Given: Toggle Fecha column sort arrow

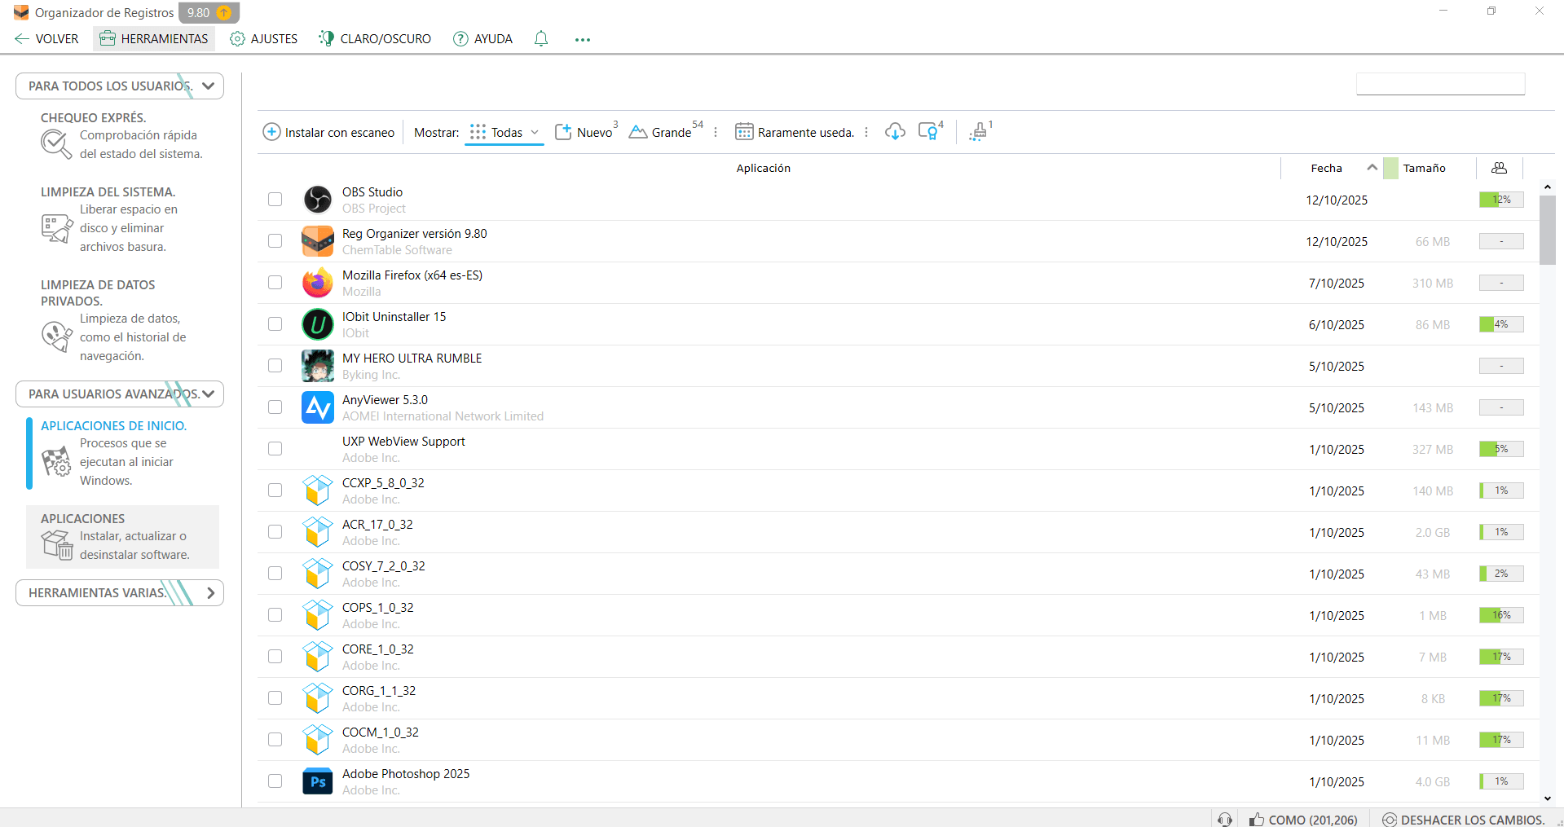Looking at the screenshot, I should (1372, 168).
